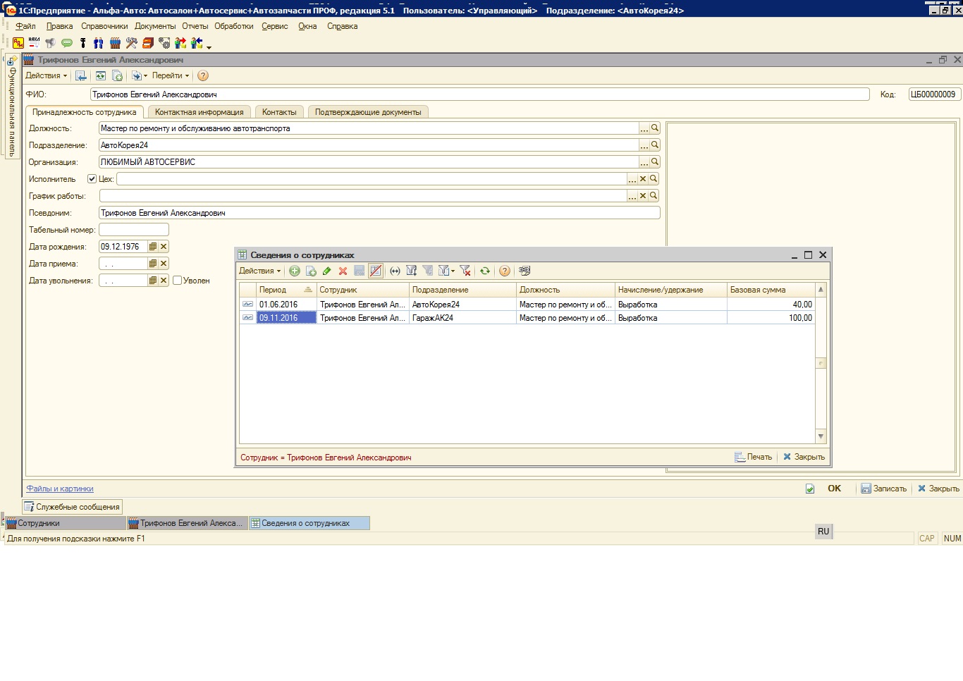Click the Псевдоним input field

[379, 213]
